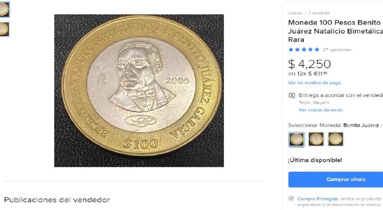Click the $ 4,250 price text

tap(309, 64)
